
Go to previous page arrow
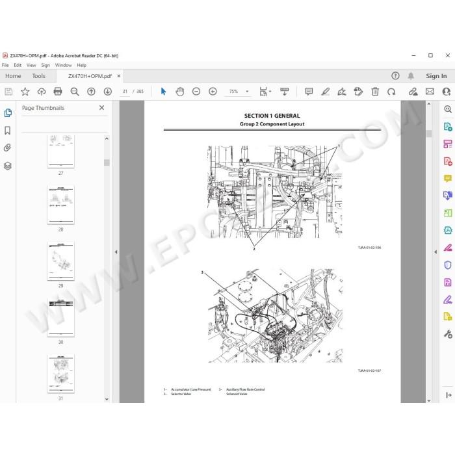click(91, 92)
